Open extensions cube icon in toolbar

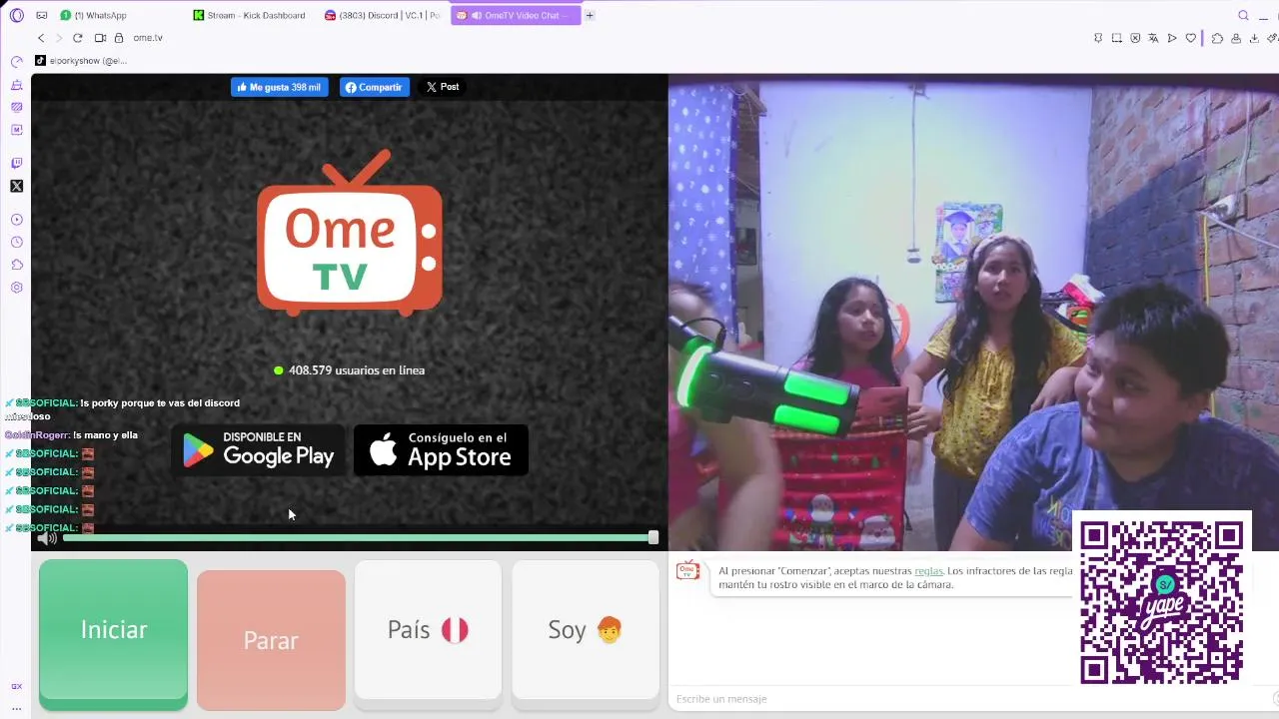pyautogui.click(x=1217, y=38)
